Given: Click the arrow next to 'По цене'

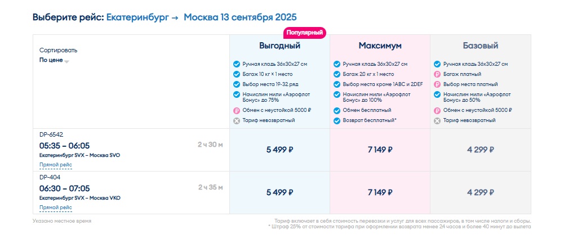Looking at the screenshot, I should [x=66, y=61].
